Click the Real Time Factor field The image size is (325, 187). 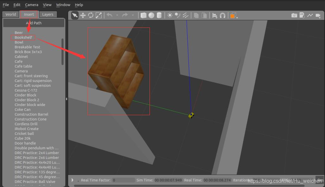pos(124,180)
